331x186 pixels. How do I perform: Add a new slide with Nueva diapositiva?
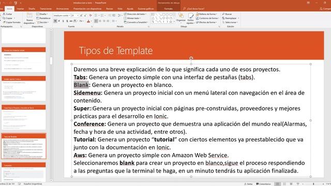pyautogui.click(x=29, y=19)
